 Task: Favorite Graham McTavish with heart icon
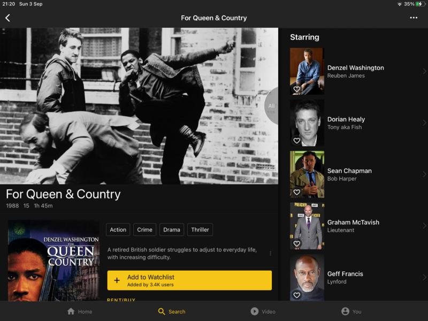click(297, 243)
